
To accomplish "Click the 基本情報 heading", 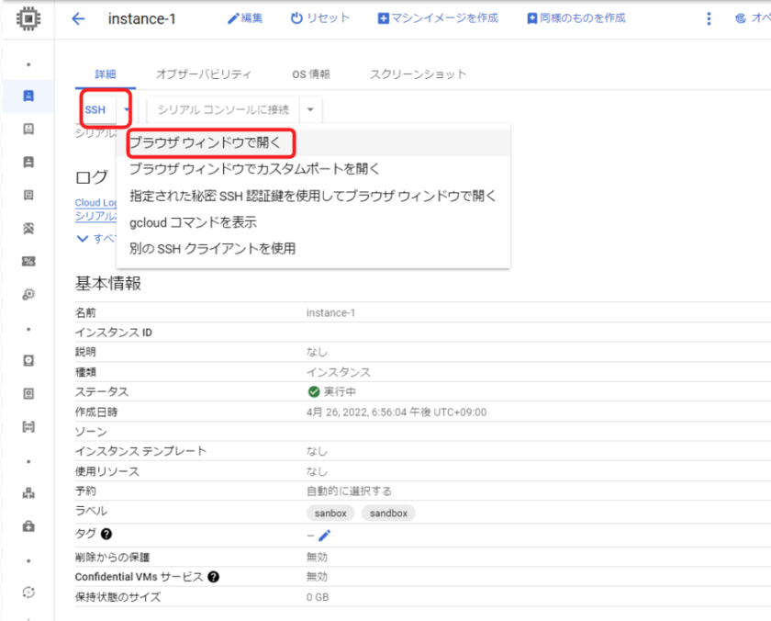I will 108,284.
